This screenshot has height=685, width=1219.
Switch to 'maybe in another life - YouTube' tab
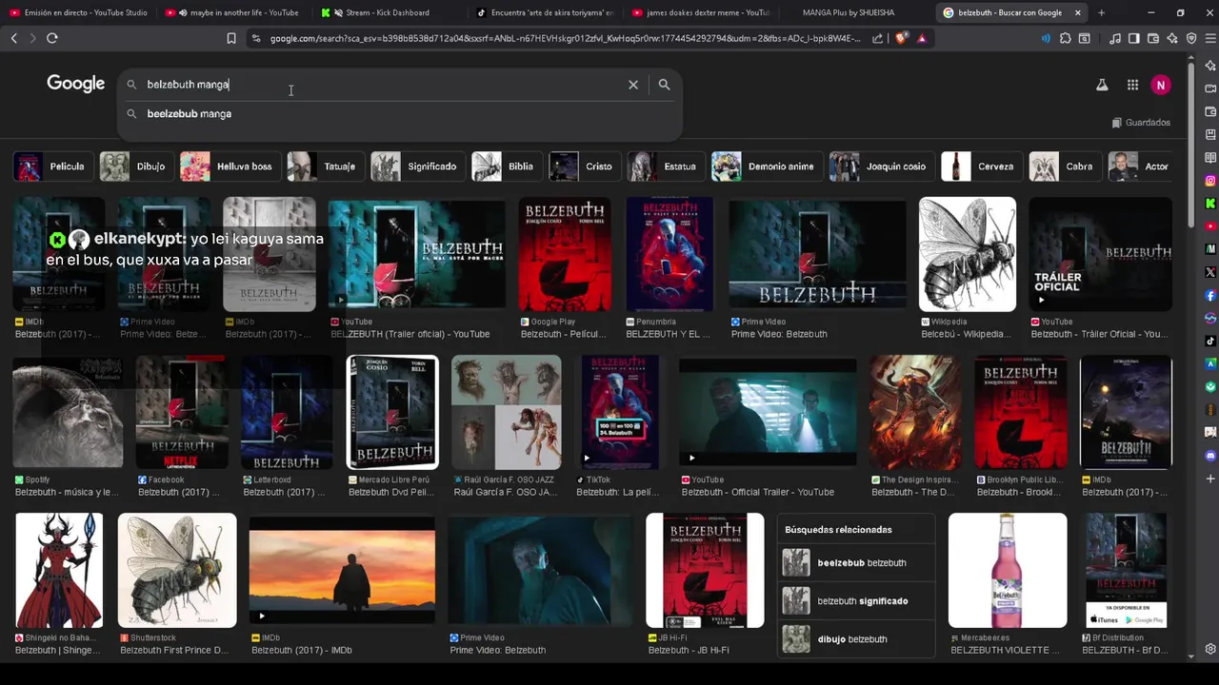233,12
